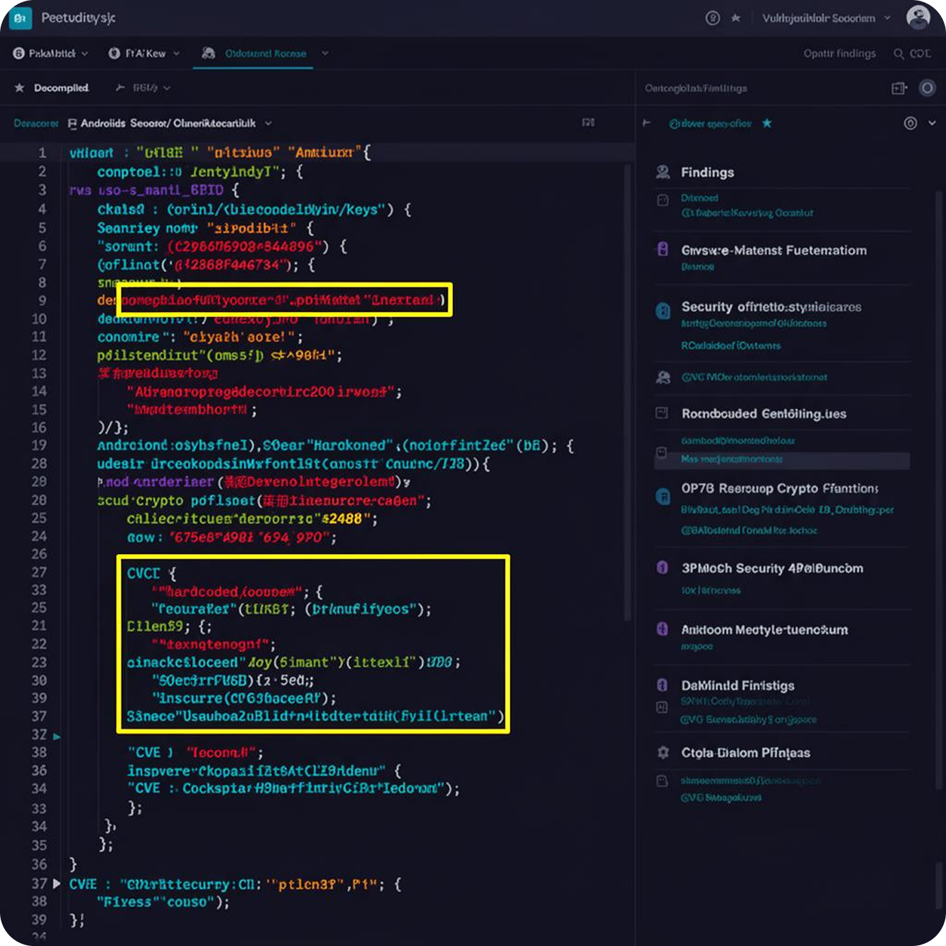Click the note icon under Ctola-Dialom Pfinȷeas
The width and height of the screenshot is (946, 946).
[662, 781]
